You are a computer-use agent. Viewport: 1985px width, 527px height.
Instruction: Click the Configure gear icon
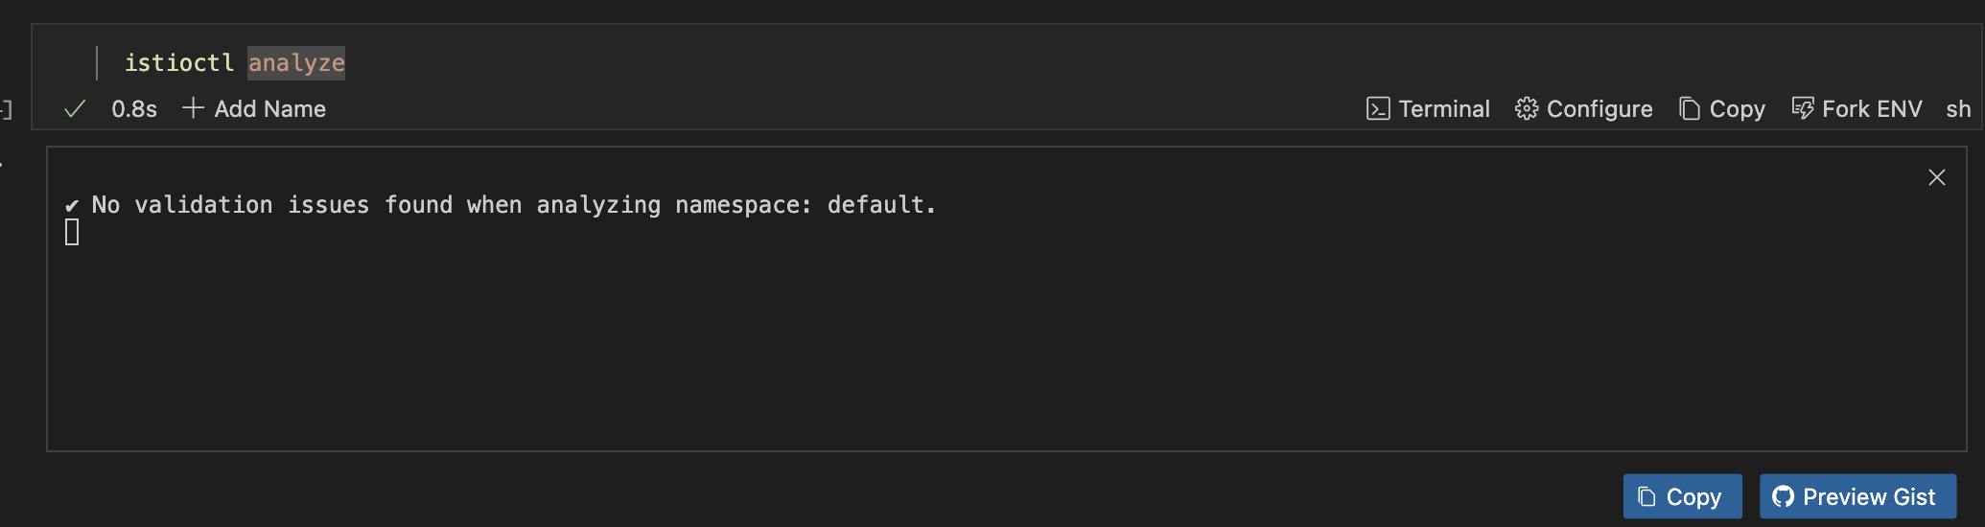pos(1526,109)
